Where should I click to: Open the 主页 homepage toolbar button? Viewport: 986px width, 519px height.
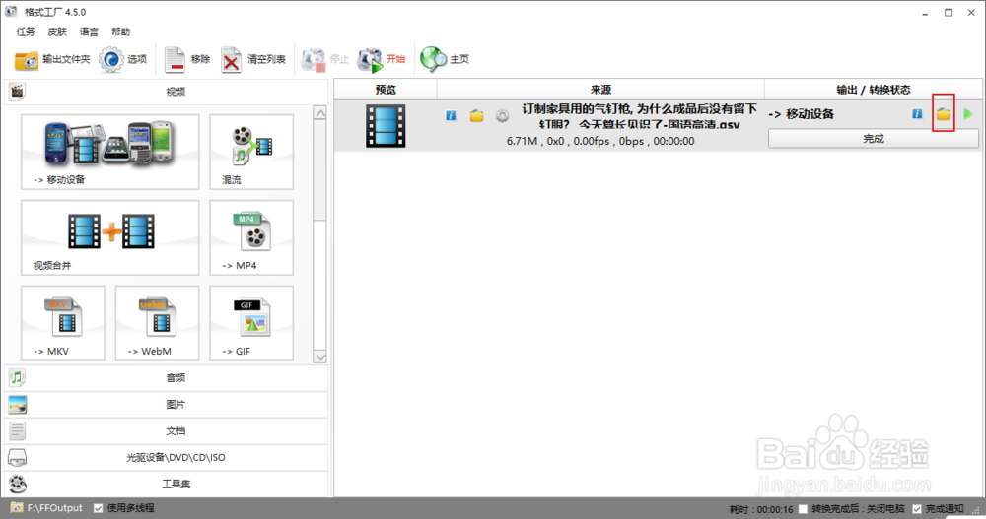[x=445, y=60]
